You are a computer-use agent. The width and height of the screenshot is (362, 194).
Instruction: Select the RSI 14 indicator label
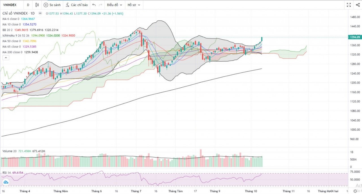click(x=7, y=173)
